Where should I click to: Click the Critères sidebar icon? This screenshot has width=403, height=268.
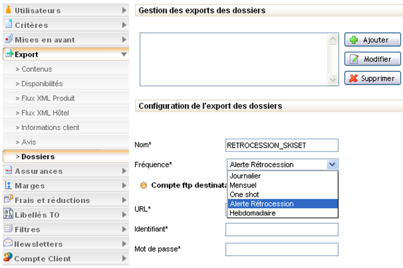coord(9,25)
